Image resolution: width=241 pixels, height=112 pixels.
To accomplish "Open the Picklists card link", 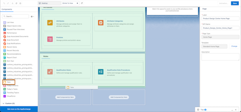I will [59, 37].
